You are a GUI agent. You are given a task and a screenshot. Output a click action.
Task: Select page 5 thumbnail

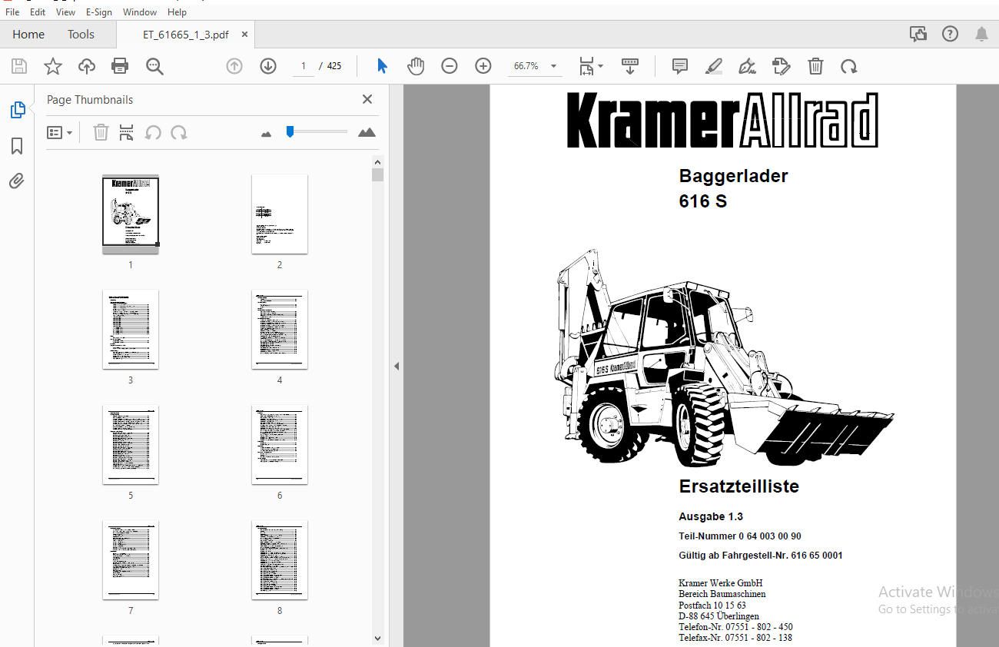tap(131, 444)
